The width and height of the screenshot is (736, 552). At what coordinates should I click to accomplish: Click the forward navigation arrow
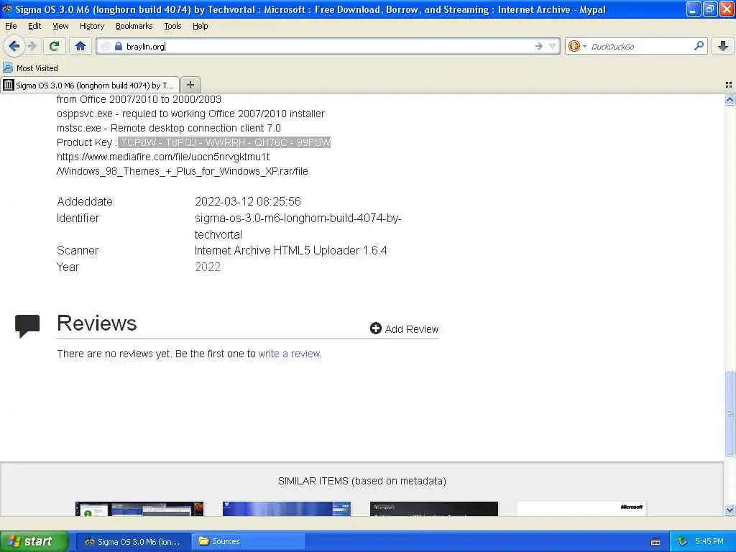click(32, 46)
